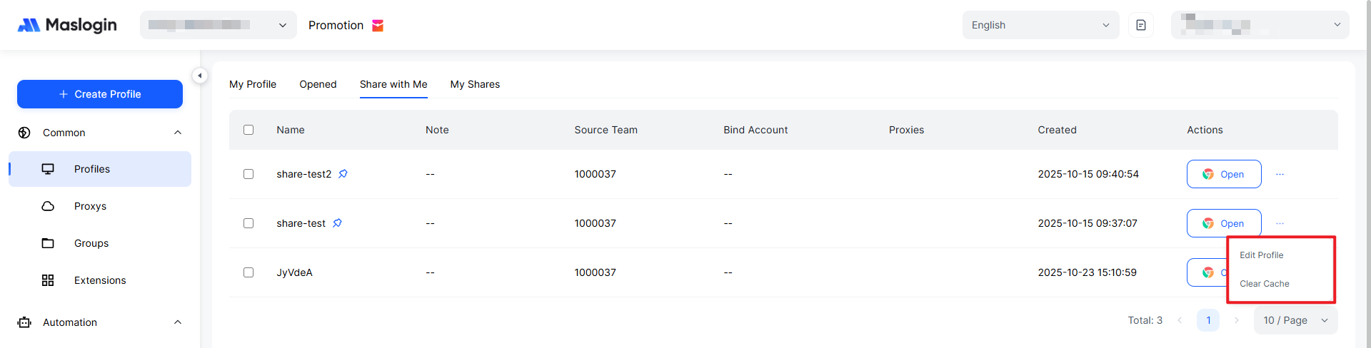This screenshot has height=348, width=1371.
Task: Check the share-test row checkbox
Action: (248, 223)
